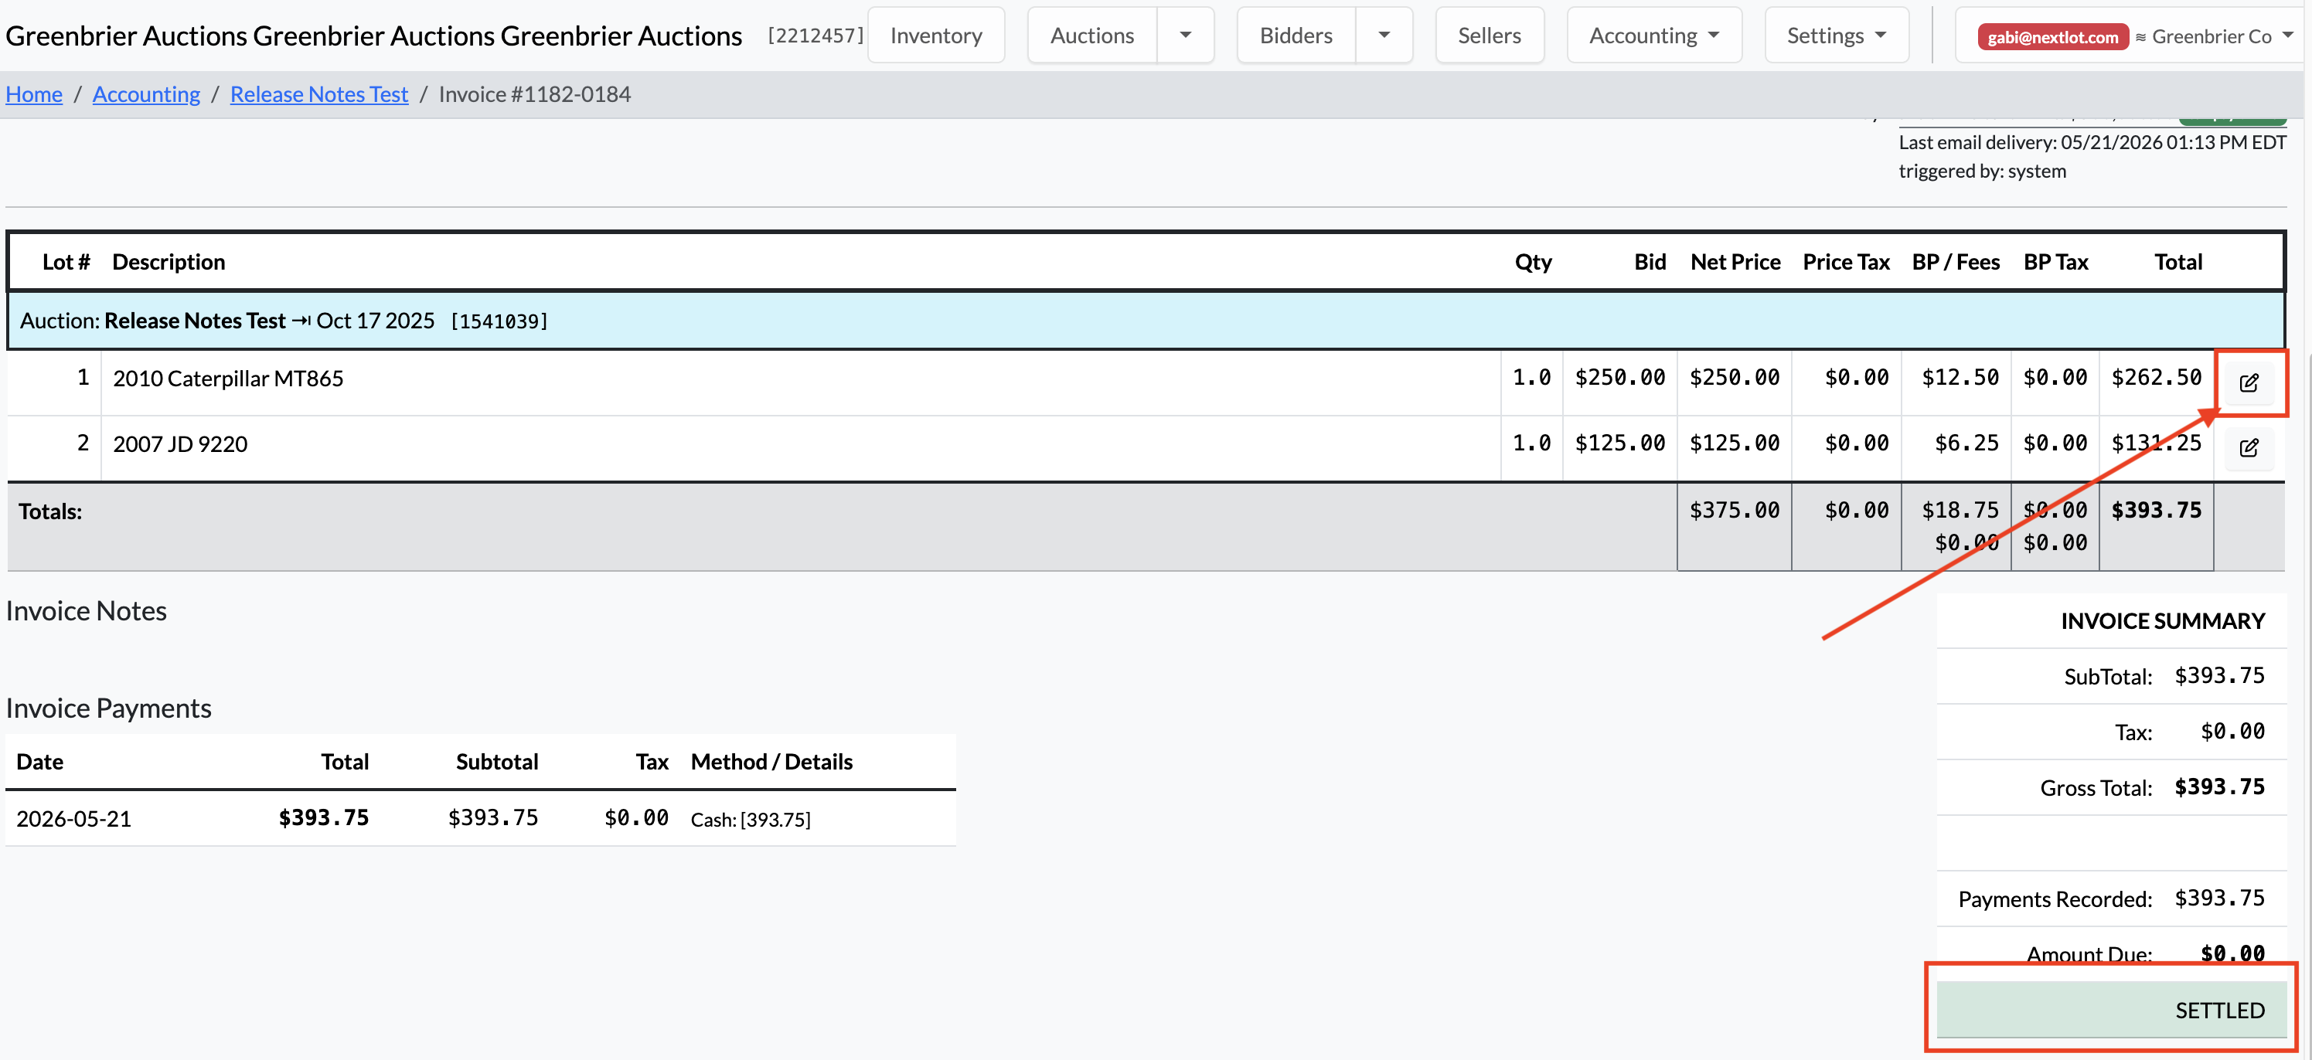Edit lot 1 Caterpillar MT865 line item

[x=2249, y=383]
